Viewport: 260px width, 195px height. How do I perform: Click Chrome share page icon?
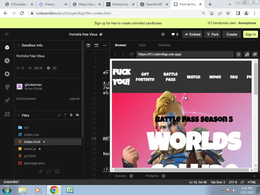pos(220,13)
